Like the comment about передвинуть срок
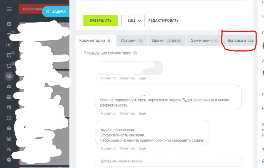This screenshot has width=264, height=168. pyautogui.click(x=109, y=114)
